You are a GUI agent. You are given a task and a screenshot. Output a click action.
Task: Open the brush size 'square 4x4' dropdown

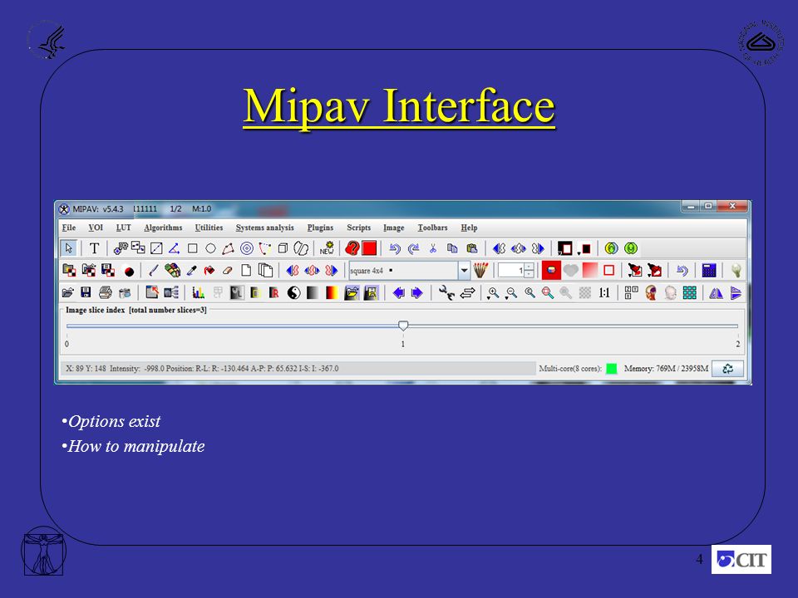tap(464, 271)
